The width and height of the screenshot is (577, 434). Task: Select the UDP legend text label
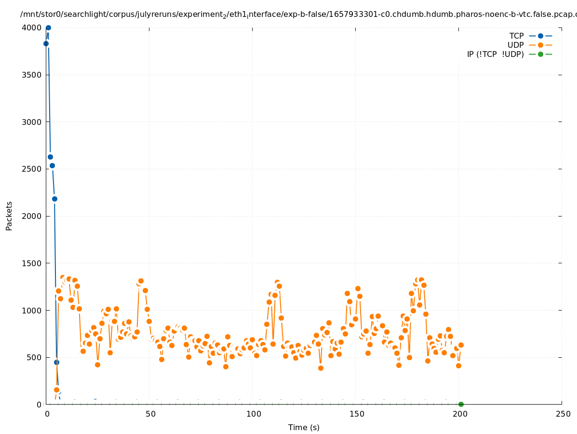[x=515, y=45]
